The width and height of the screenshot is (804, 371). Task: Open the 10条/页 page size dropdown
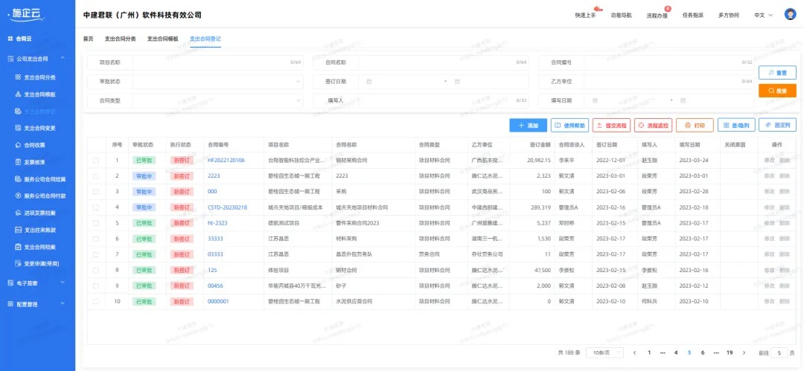pyautogui.click(x=605, y=352)
